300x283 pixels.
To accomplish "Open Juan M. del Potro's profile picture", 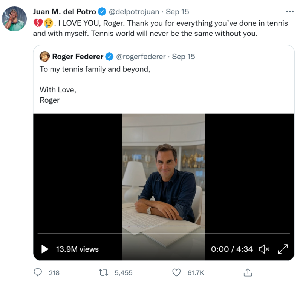I will (x=14, y=18).
